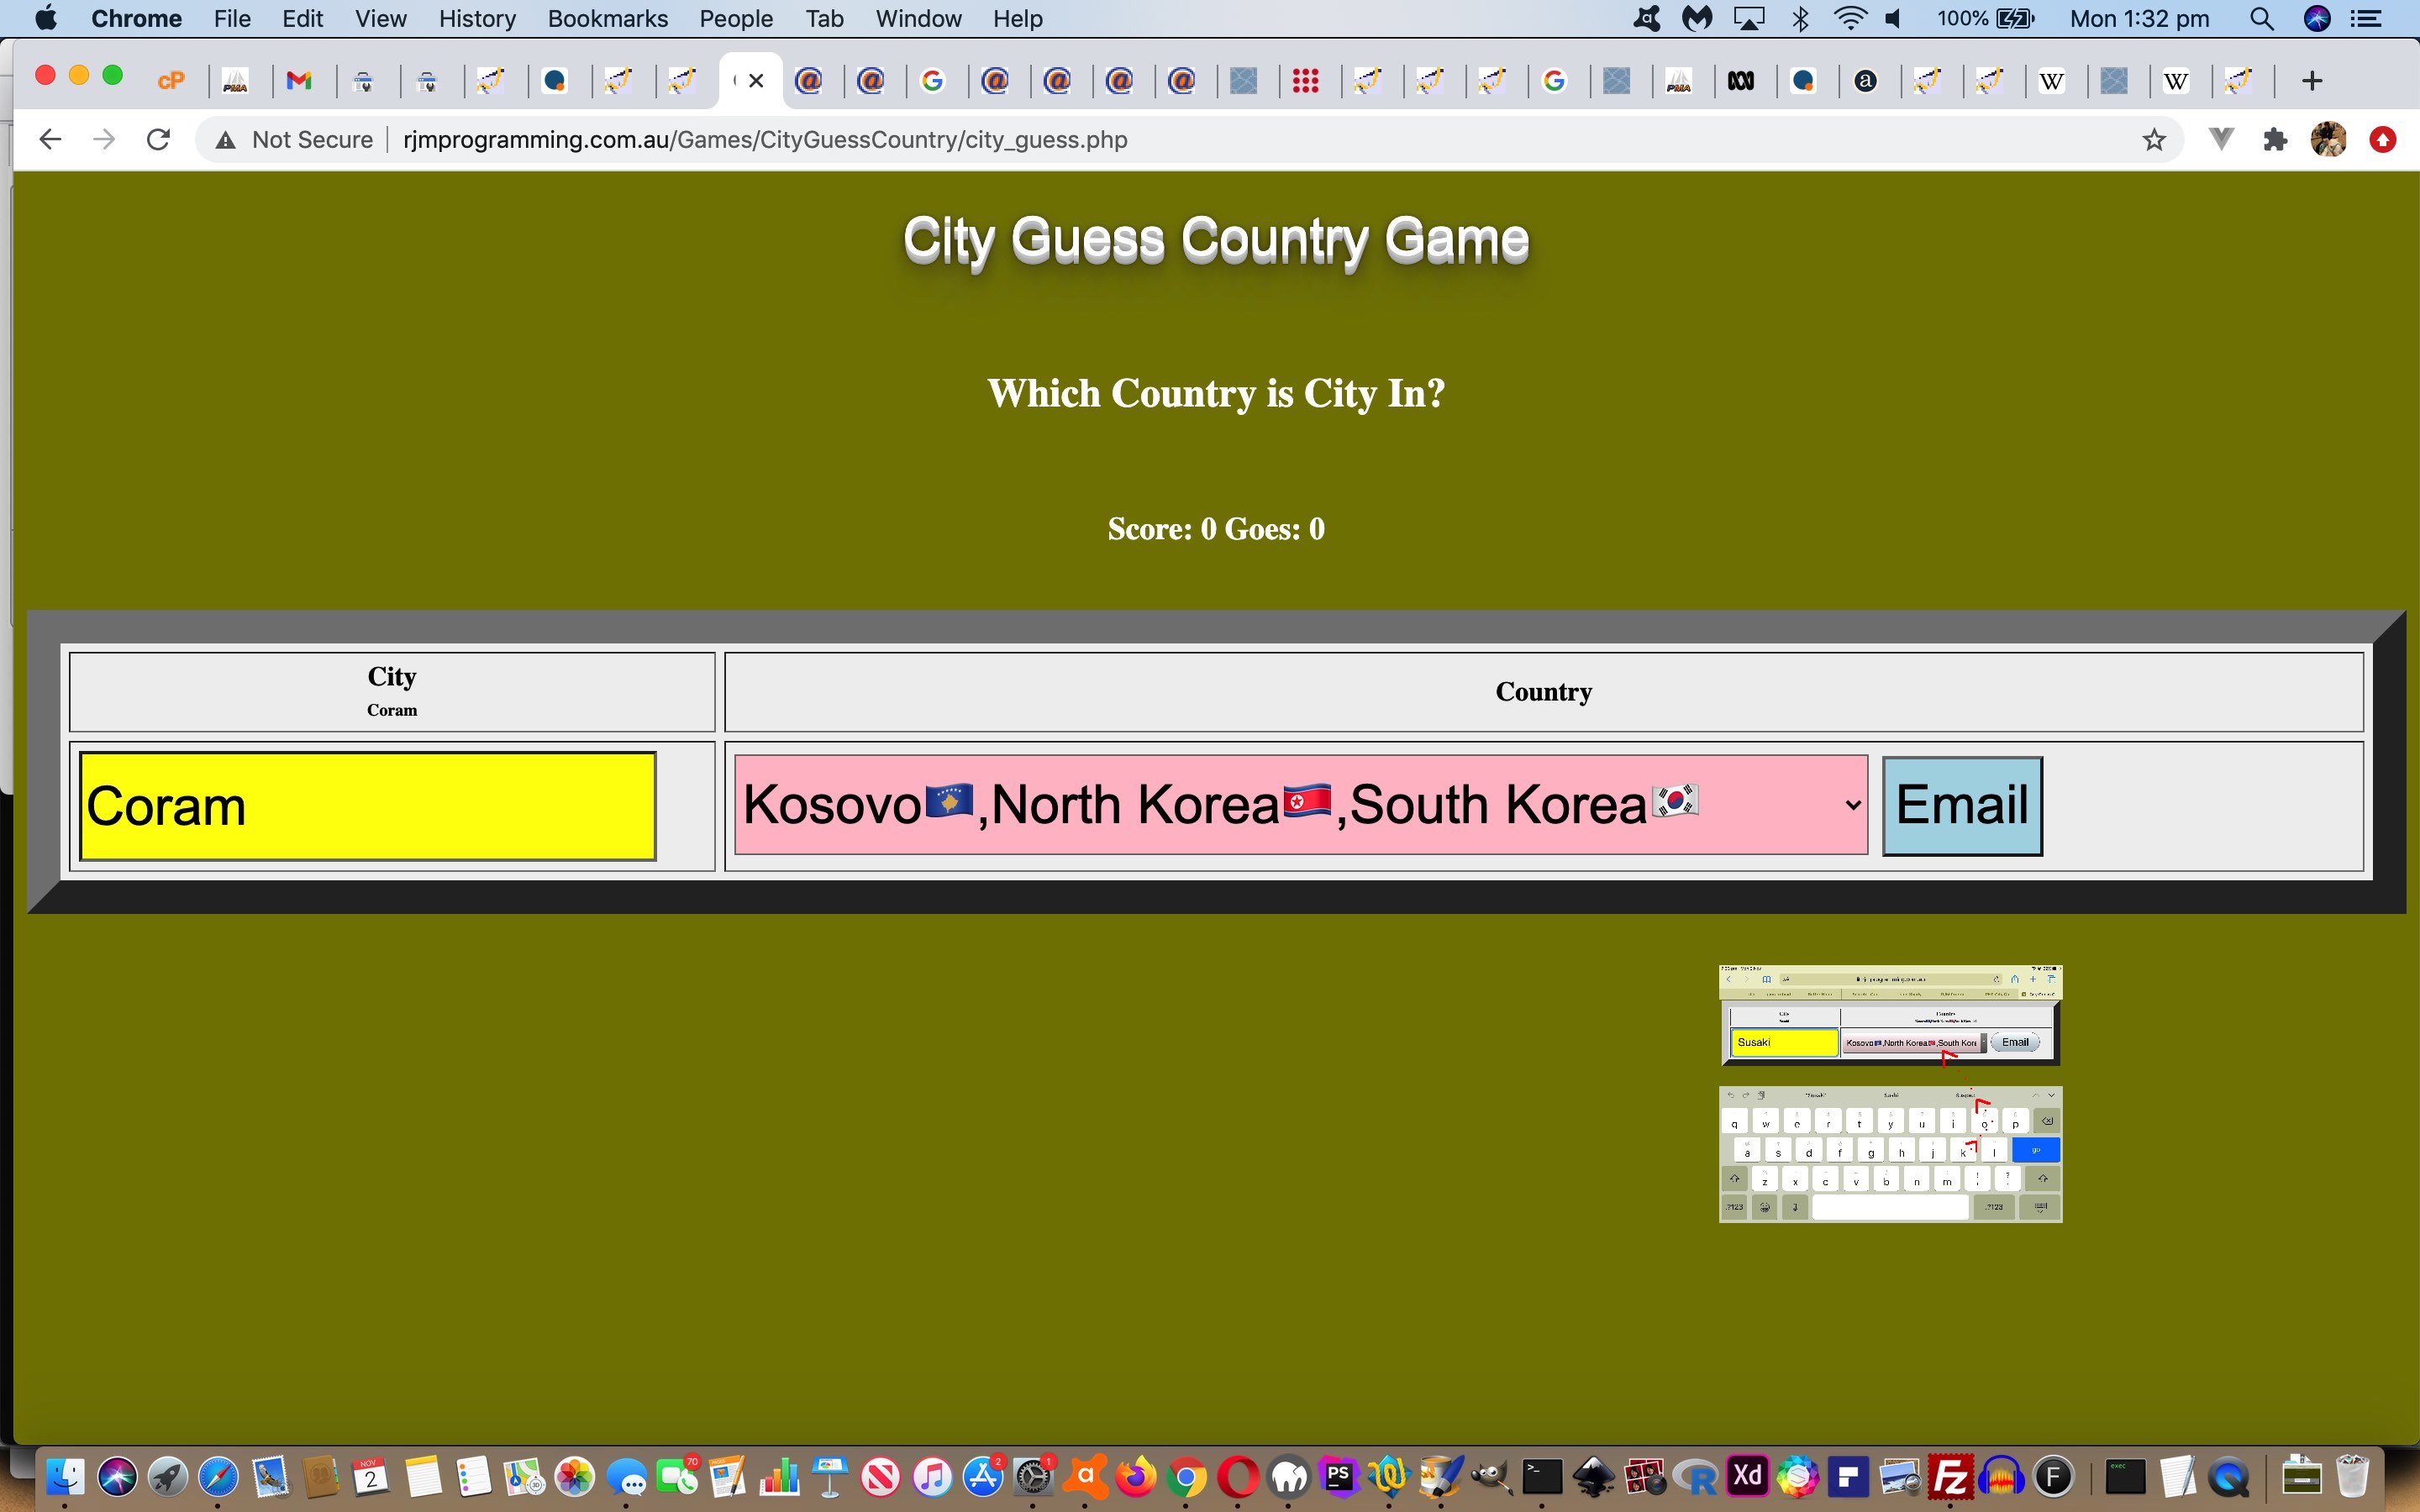
Task: Open the Bookmarks menu
Action: (608, 19)
